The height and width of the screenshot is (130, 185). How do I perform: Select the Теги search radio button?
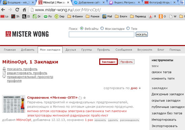click(x=128, y=29)
